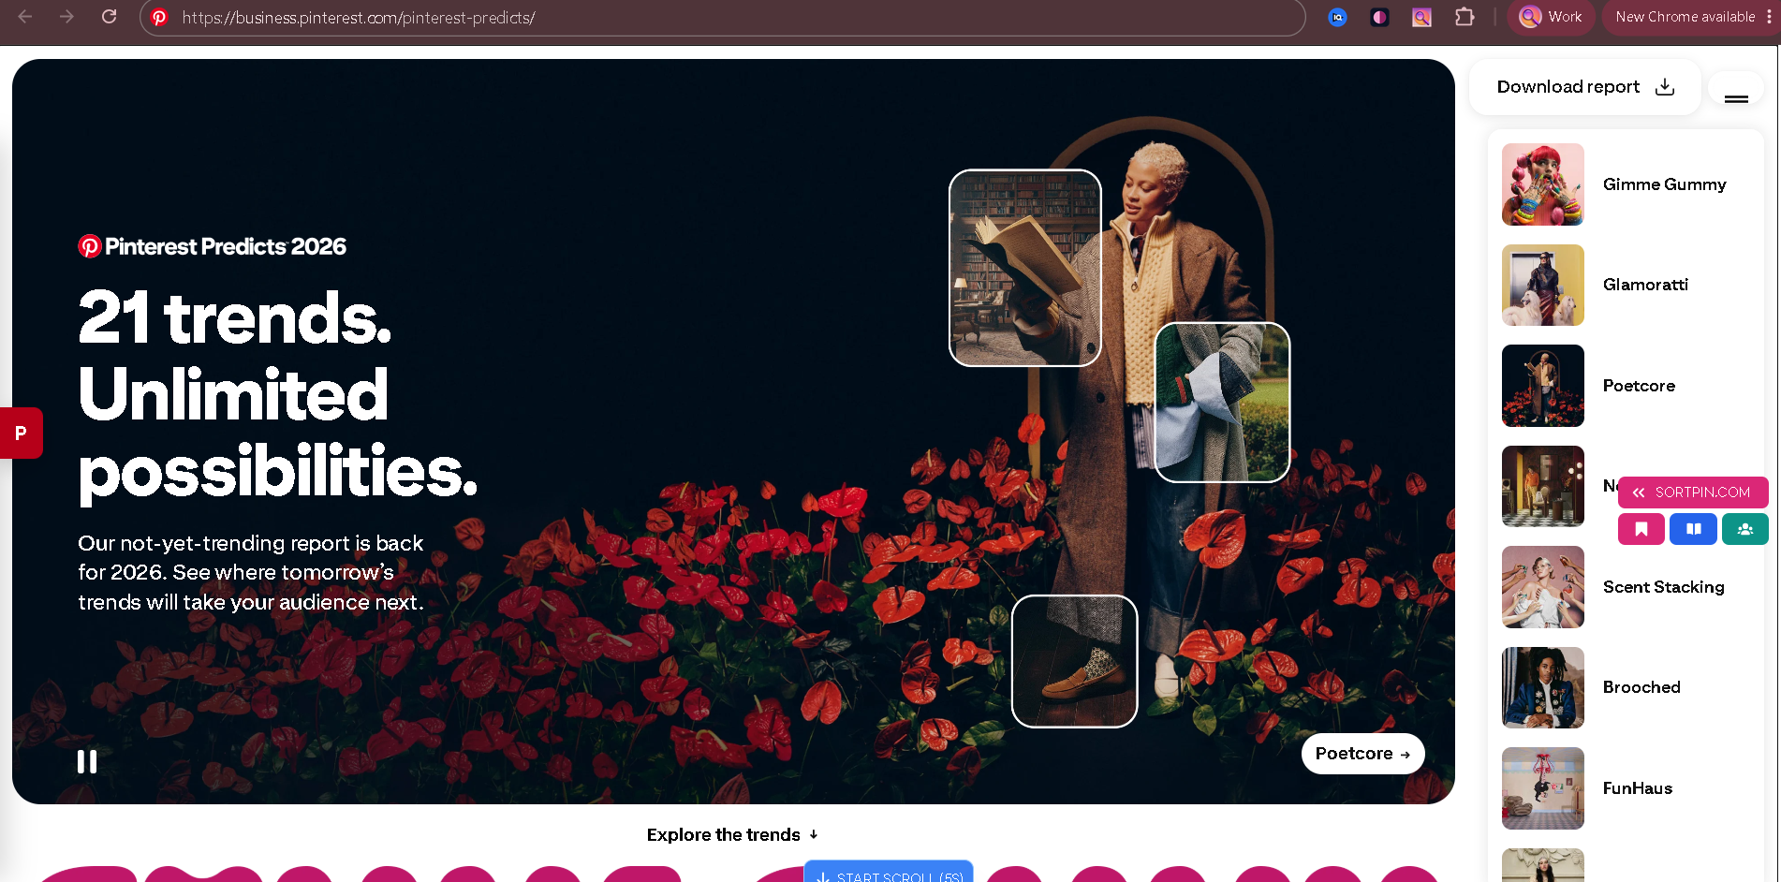
Task: Open the Poetcore trend pill button
Action: pyautogui.click(x=1362, y=754)
